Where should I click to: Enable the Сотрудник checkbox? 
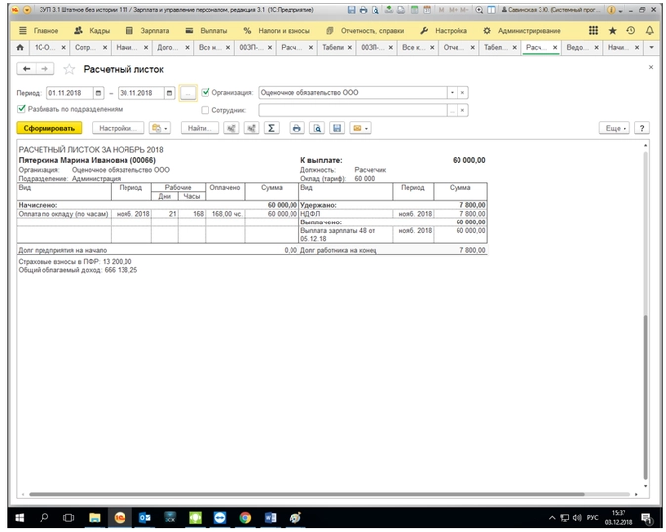(206, 110)
